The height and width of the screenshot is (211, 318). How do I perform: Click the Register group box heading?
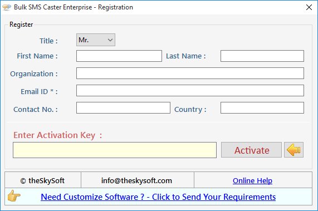[x=21, y=24]
